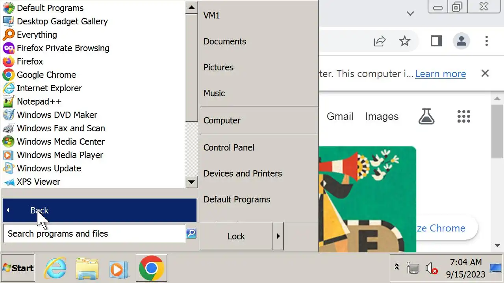Open Chrome profile avatar icon
Screen dimensions: 504x283
pos(461,41)
